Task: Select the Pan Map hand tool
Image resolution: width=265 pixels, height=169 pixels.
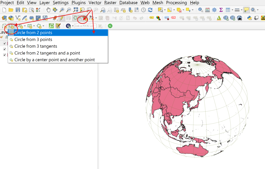Action: pos(48,10)
